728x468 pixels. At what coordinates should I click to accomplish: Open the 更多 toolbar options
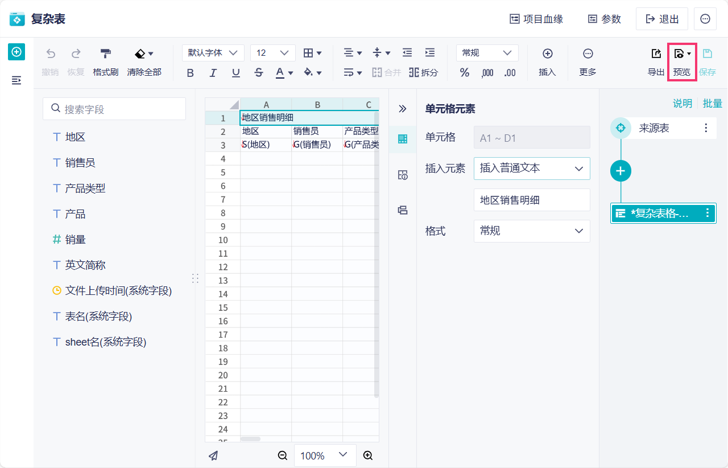point(588,62)
